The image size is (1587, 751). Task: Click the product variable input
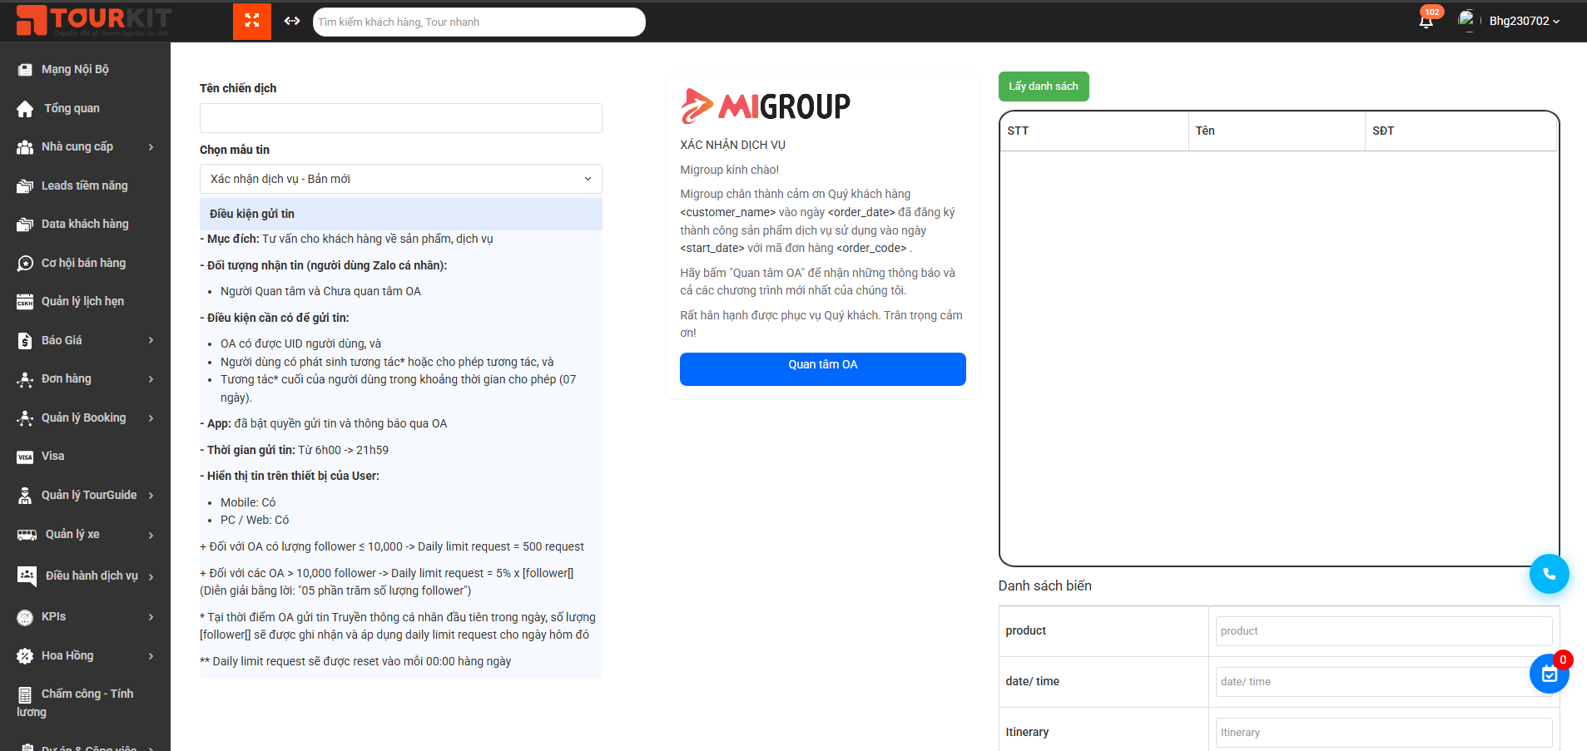coord(1384,631)
